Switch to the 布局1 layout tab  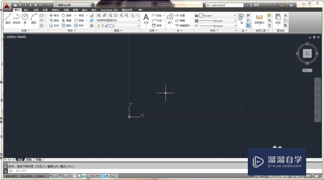coord(29,160)
